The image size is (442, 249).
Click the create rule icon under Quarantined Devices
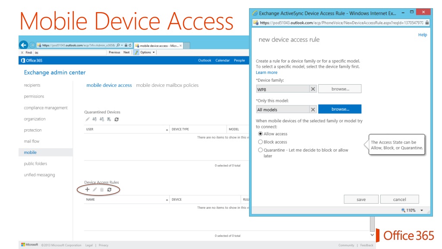pos(109,119)
